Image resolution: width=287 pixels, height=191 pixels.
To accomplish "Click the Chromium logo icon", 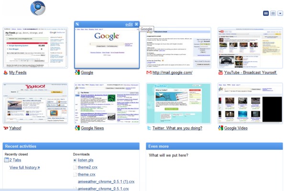I will pyautogui.click(x=38, y=8).
